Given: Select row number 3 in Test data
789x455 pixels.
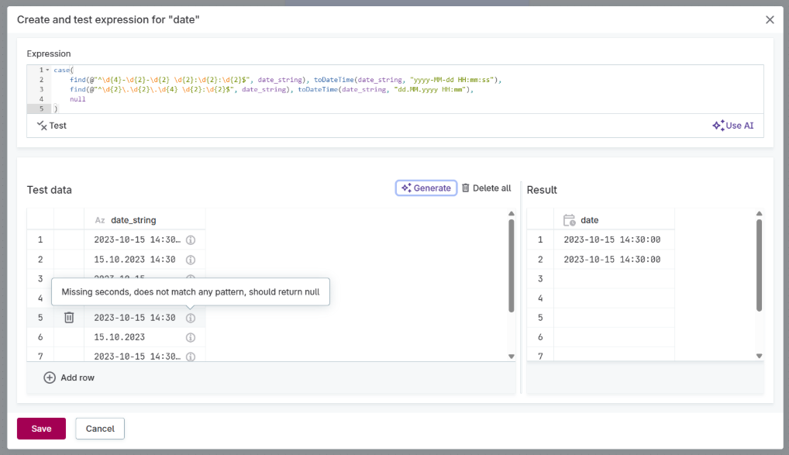Looking at the screenshot, I should point(40,278).
